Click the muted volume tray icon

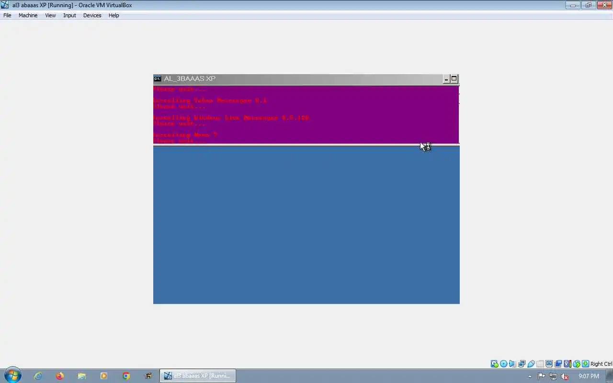tap(565, 376)
